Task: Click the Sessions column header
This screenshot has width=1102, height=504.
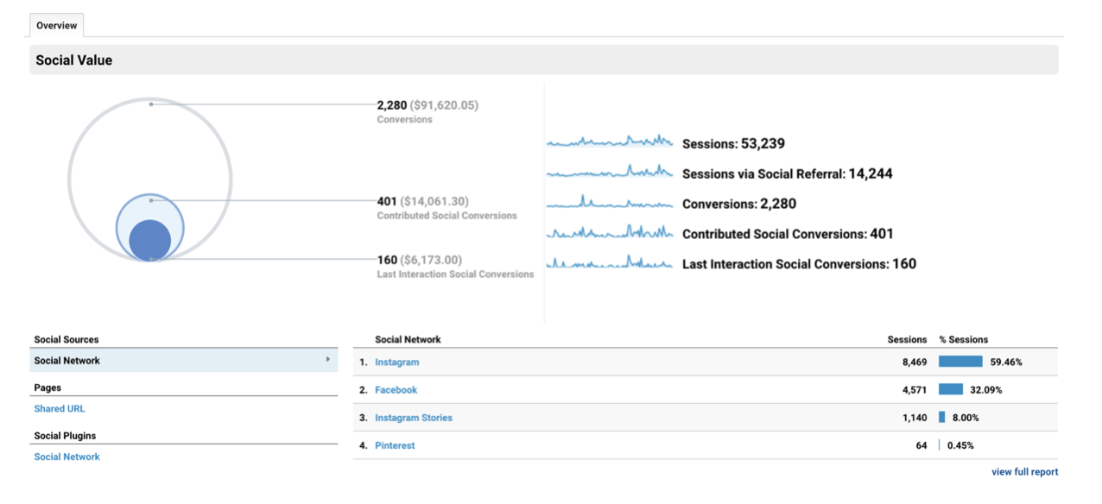Action: (x=907, y=340)
